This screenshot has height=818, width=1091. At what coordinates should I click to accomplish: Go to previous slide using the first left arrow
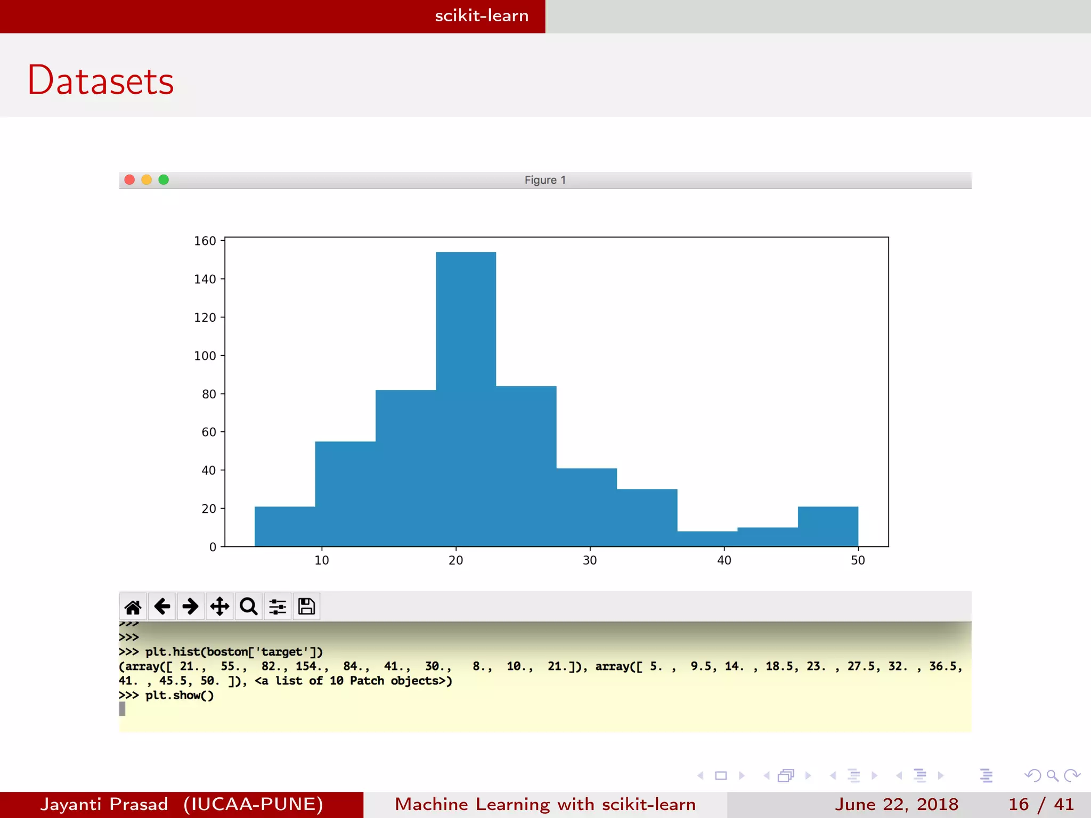(701, 775)
